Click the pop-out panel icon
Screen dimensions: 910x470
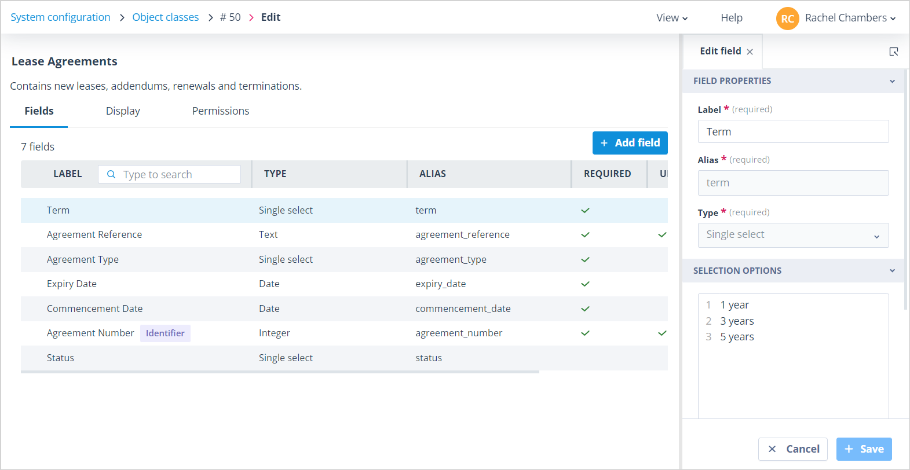(894, 52)
